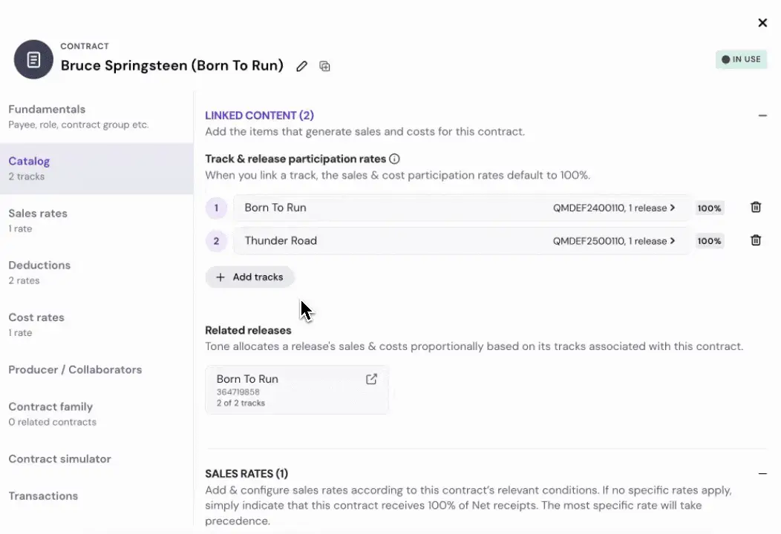Edit Thunder Road 100% participation rate
This screenshot has height=534, width=781.
pyautogui.click(x=709, y=241)
